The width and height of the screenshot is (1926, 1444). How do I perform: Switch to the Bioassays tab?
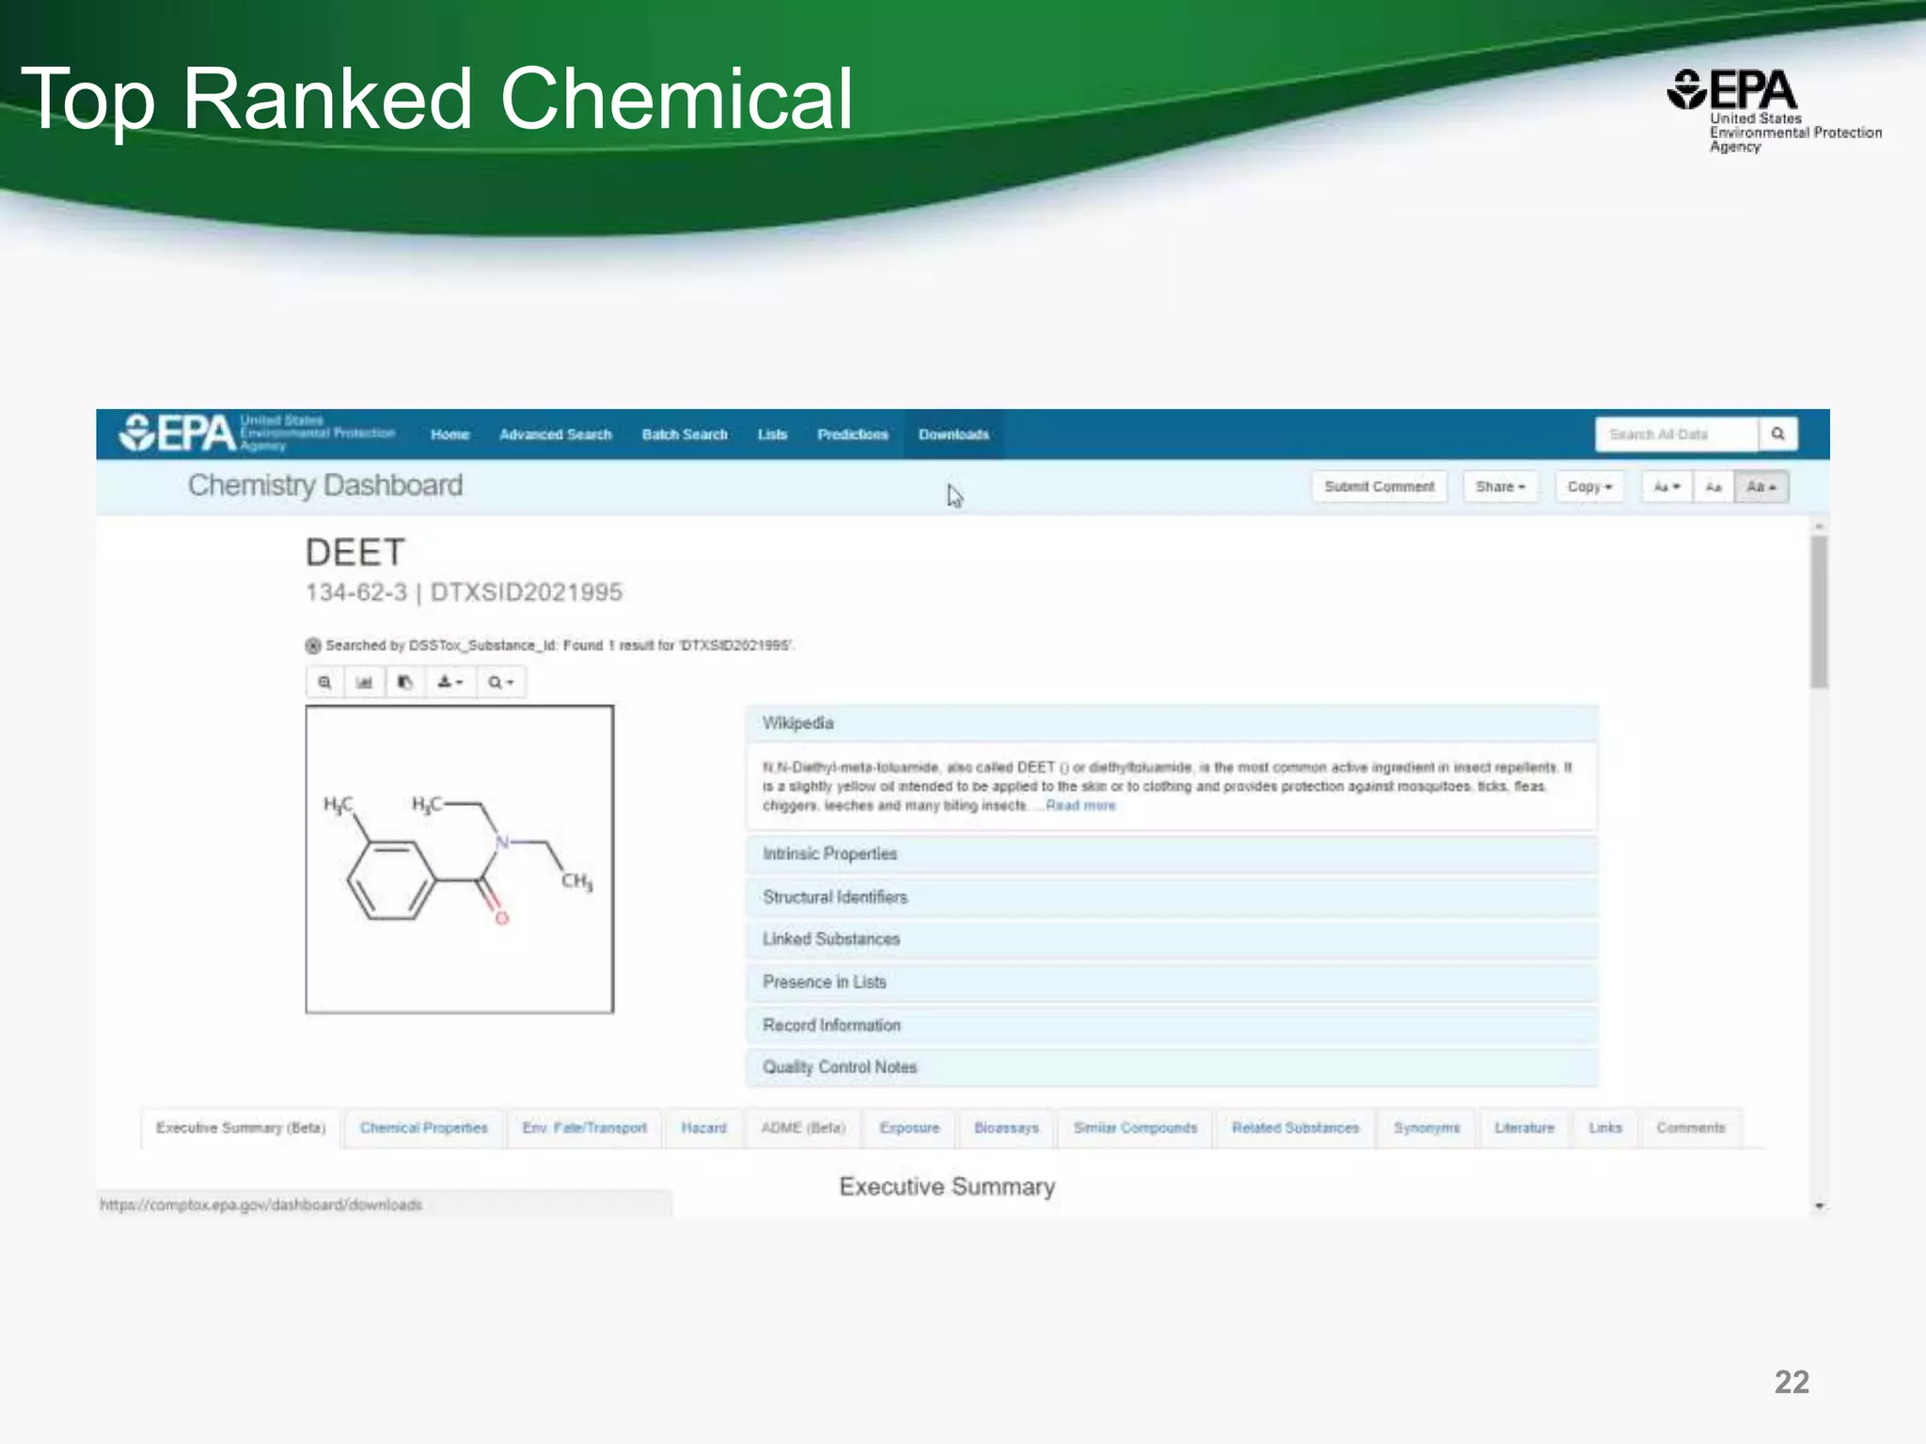point(1006,1128)
